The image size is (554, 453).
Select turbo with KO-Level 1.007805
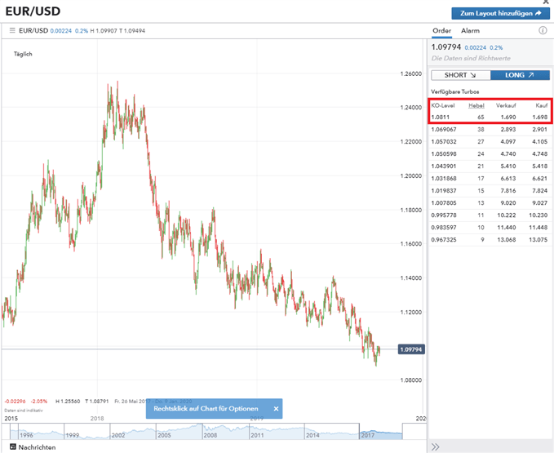click(x=490, y=202)
